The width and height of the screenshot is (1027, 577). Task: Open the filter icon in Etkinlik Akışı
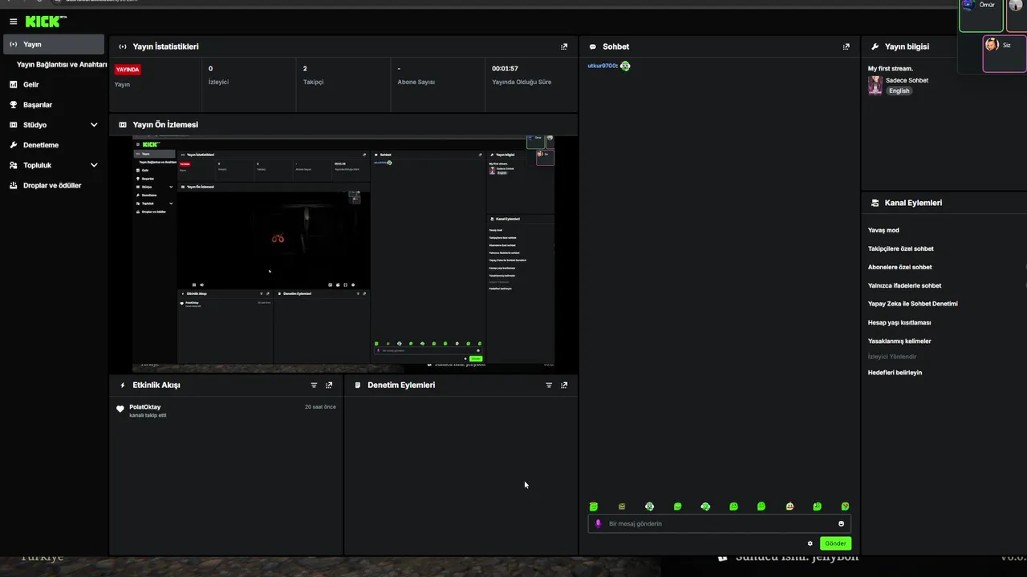coord(314,385)
